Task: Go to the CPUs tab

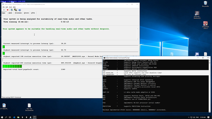Action: 33,13
